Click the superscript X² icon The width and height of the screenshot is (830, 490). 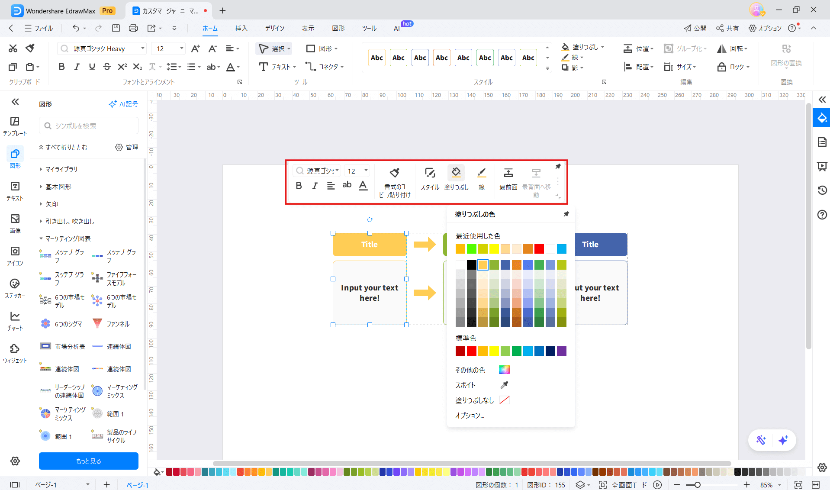(122, 67)
